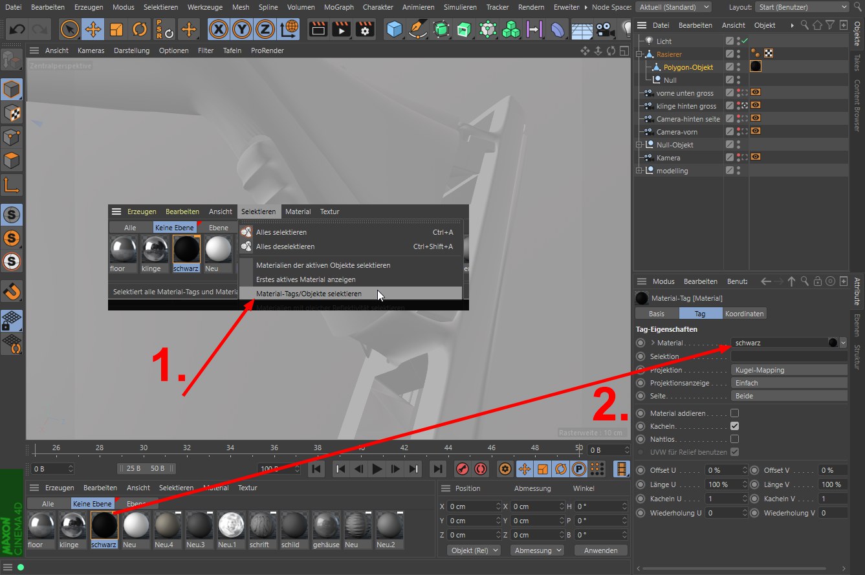This screenshot has height=575, width=865.
Task: Click the Keine Ebene filter button
Action: [x=93, y=504]
